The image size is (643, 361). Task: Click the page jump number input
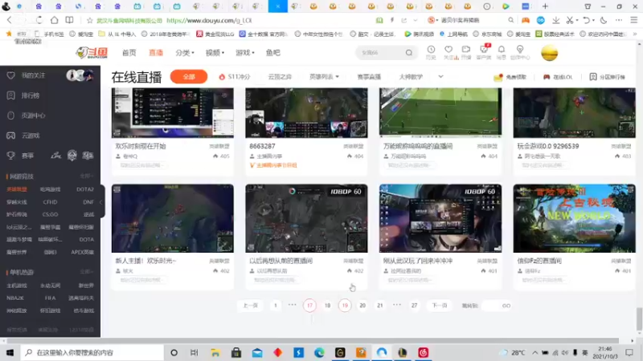click(490, 306)
